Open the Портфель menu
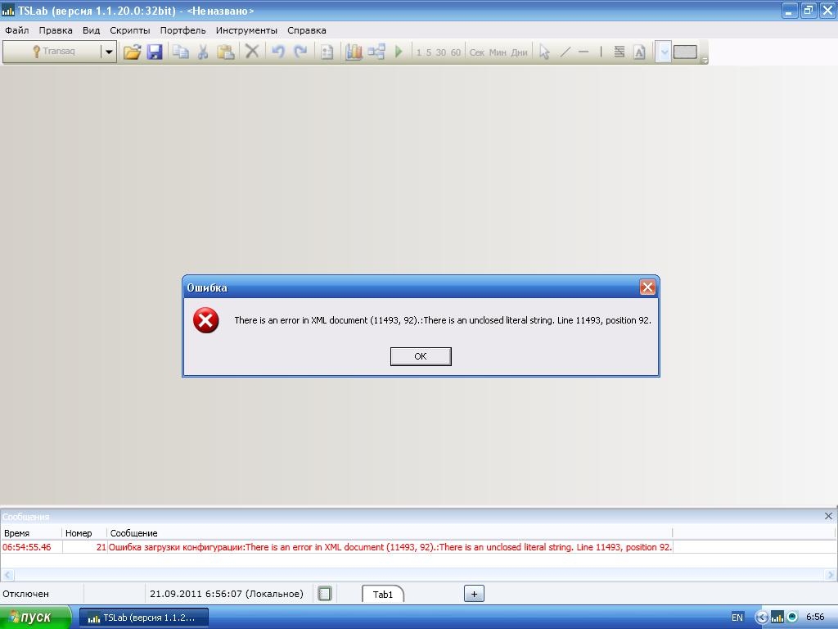This screenshot has width=838, height=629. tap(182, 30)
